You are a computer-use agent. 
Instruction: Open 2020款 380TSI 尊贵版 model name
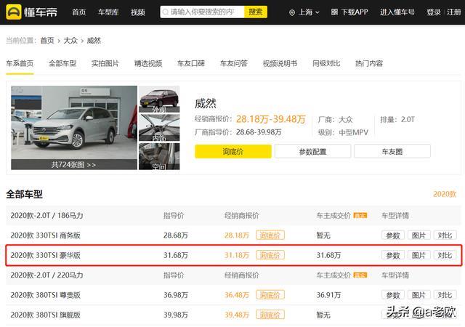(45, 295)
